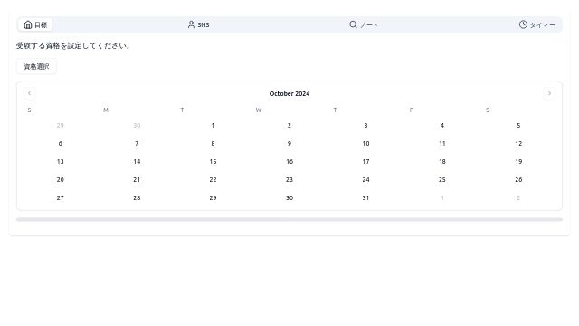
Task: Select October 1 on the calendar
Action: coord(213,126)
